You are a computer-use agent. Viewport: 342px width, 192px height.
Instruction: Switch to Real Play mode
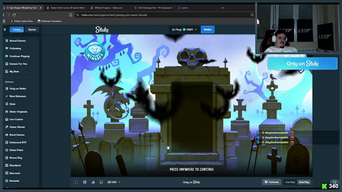point(304,182)
